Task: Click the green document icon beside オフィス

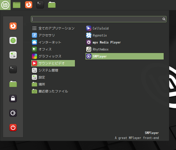Action: (34, 49)
